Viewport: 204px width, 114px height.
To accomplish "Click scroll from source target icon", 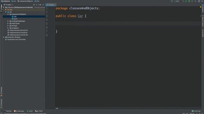I will 34,5.
